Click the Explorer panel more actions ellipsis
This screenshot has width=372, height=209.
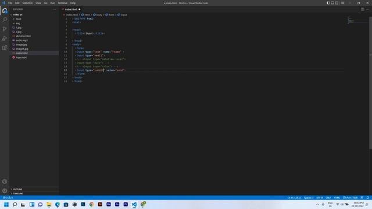[x=54, y=9]
